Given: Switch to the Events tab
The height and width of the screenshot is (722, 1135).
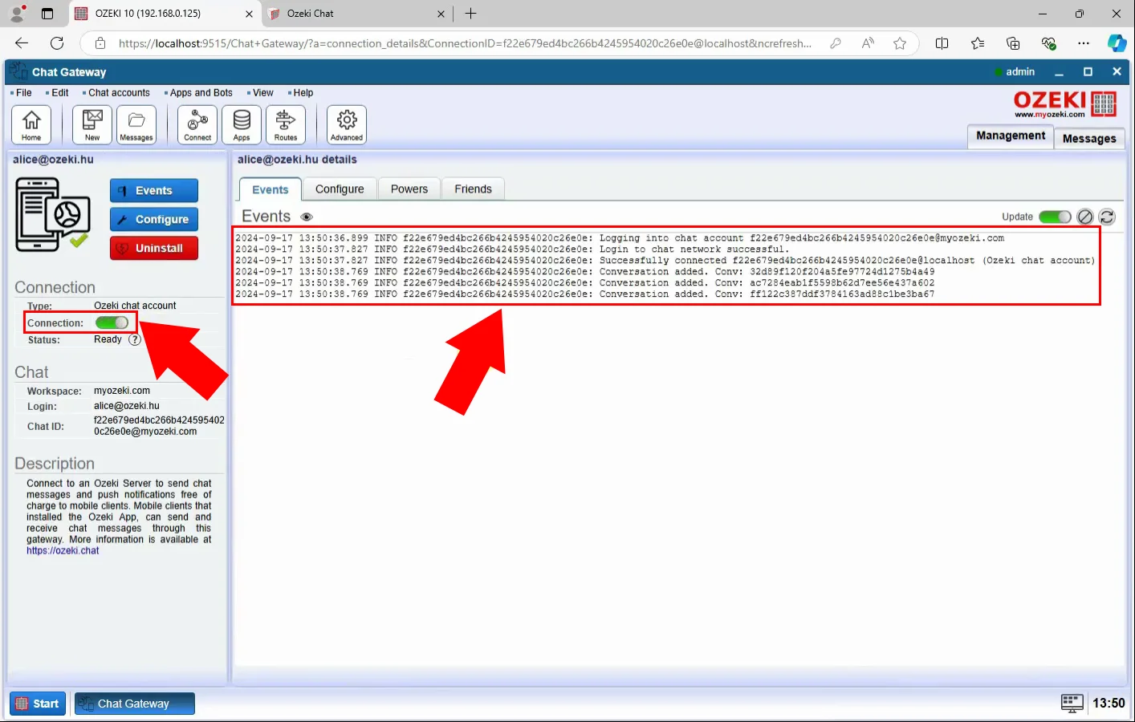Looking at the screenshot, I should click(271, 189).
